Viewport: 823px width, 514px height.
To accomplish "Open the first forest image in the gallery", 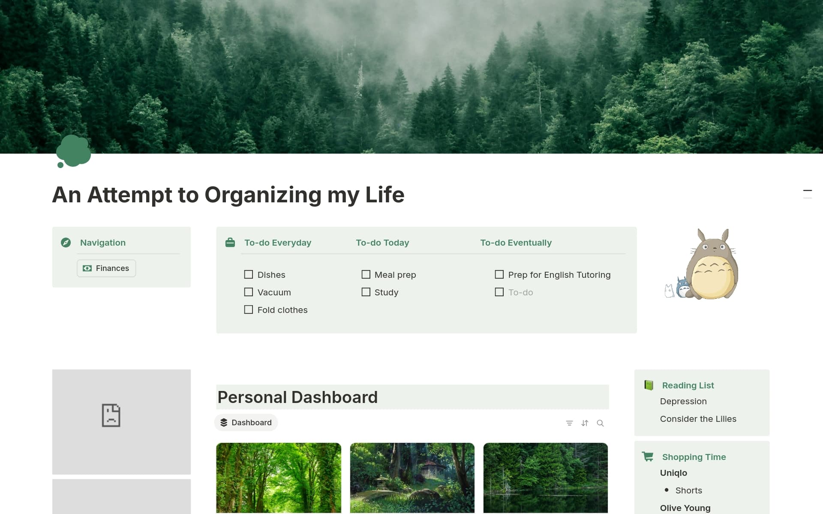I will point(279,478).
